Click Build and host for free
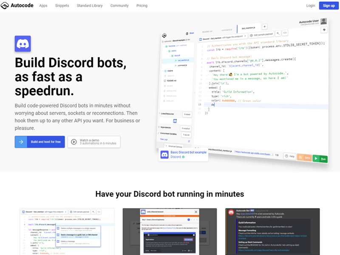The width and height of the screenshot is (340, 255). click(x=40, y=142)
